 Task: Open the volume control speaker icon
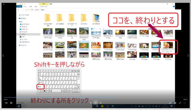click(6, 103)
